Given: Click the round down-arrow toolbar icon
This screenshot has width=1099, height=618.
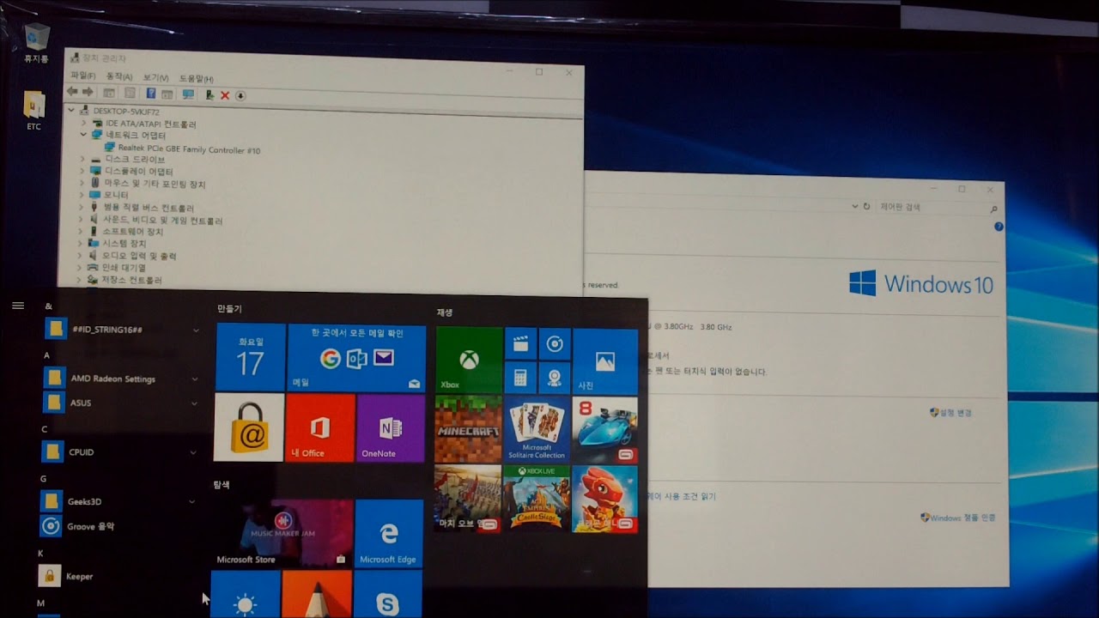Looking at the screenshot, I should (240, 95).
